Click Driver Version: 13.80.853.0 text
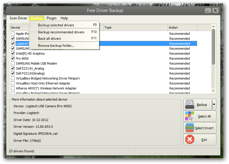Viewport: 229px width, 164px height. click(33, 127)
